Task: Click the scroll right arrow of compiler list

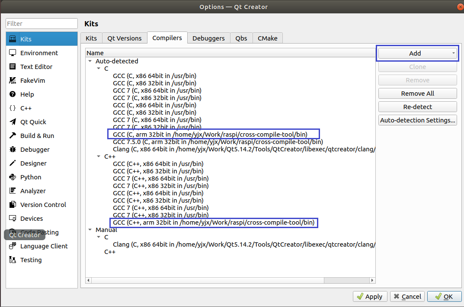Action: click(372, 280)
